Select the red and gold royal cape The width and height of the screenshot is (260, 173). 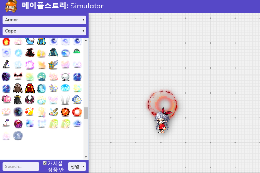tap(30, 88)
